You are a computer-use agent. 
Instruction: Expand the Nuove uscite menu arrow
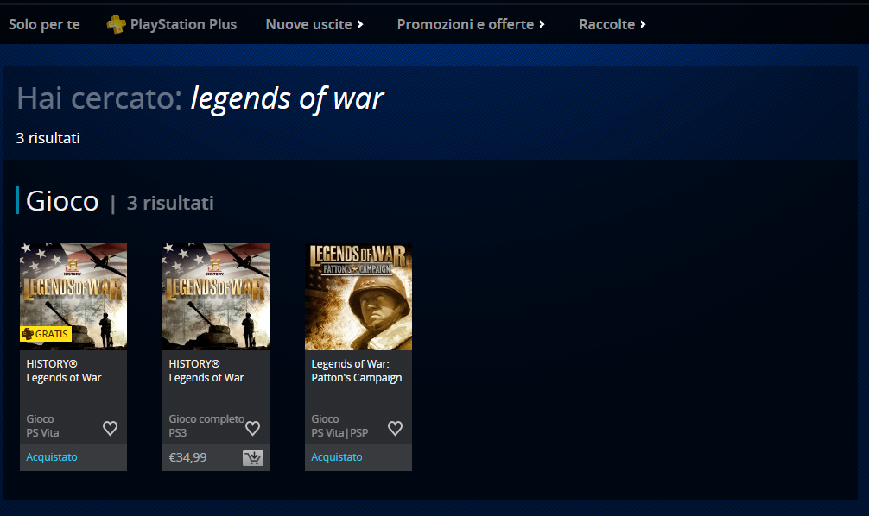361,24
